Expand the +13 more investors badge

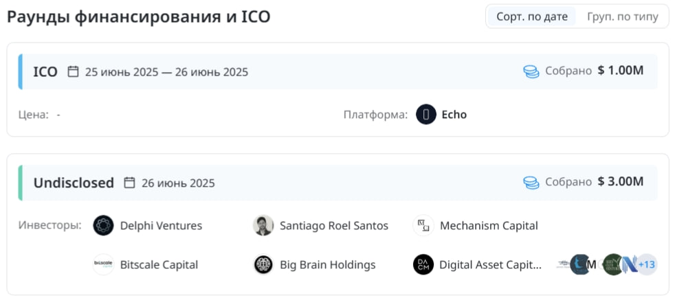646,264
